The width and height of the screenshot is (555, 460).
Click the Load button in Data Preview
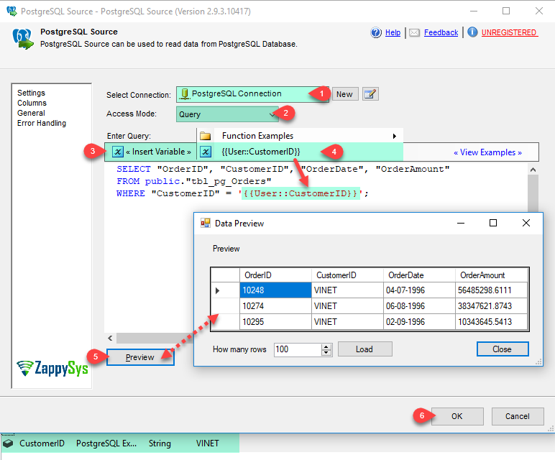(364, 349)
